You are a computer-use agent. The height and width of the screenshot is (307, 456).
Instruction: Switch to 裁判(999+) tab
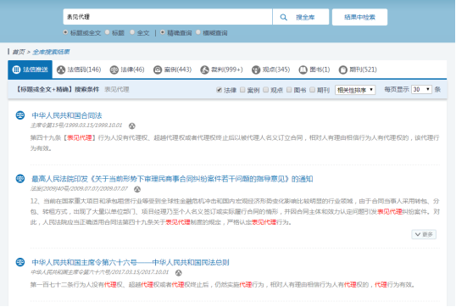221,70
